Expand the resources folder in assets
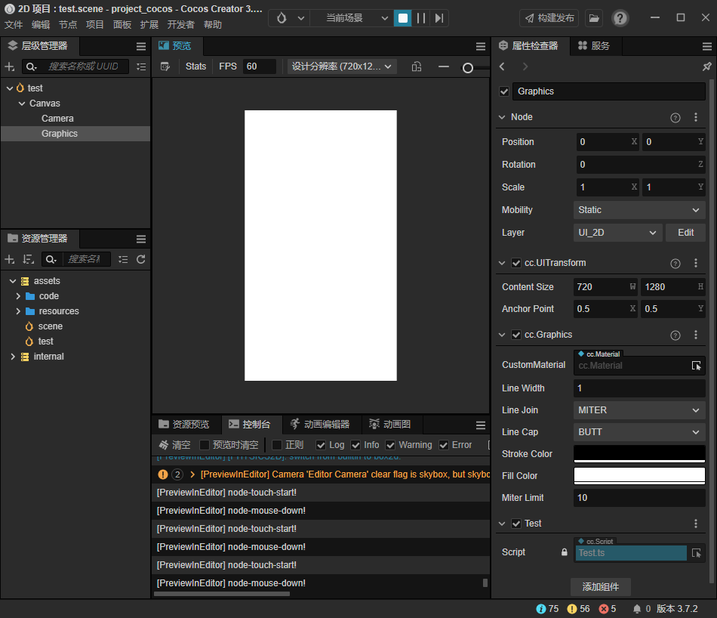717x618 pixels. point(18,311)
